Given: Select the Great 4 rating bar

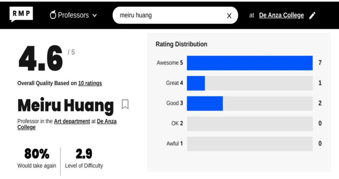Looking at the screenshot, I should tap(250, 83).
